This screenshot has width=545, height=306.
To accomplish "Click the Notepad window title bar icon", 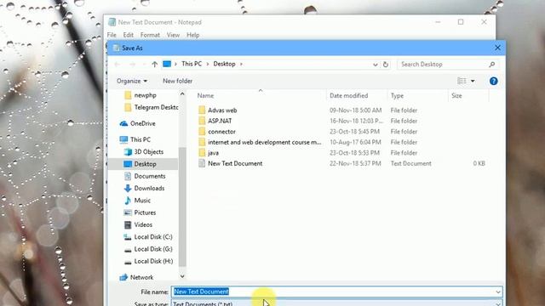I will pos(112,22).
